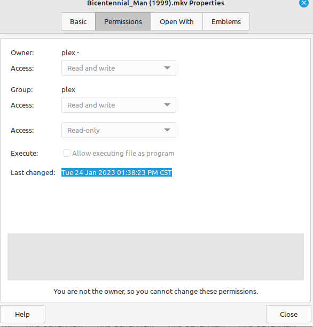Open the Emblems tab
Screen dimensions: 313x327
pyautogui.click(x=226, y=21)
